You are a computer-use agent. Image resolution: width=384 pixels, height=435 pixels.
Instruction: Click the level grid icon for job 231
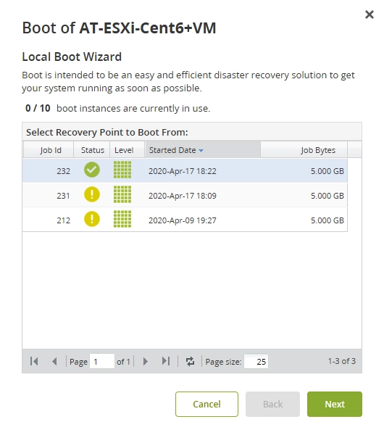[x=122, y=194]
